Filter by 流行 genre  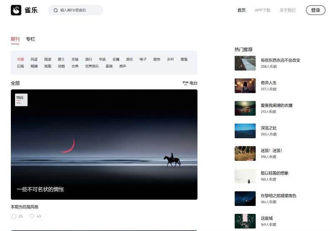[89, 59]
